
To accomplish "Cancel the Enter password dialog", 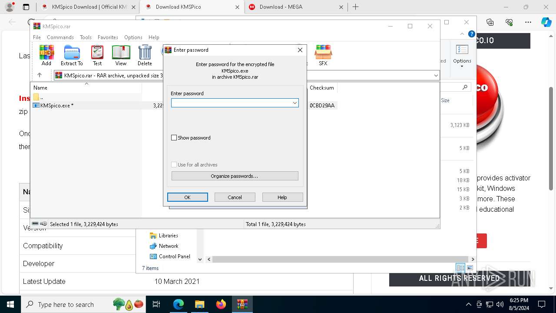I will (235, 197).
